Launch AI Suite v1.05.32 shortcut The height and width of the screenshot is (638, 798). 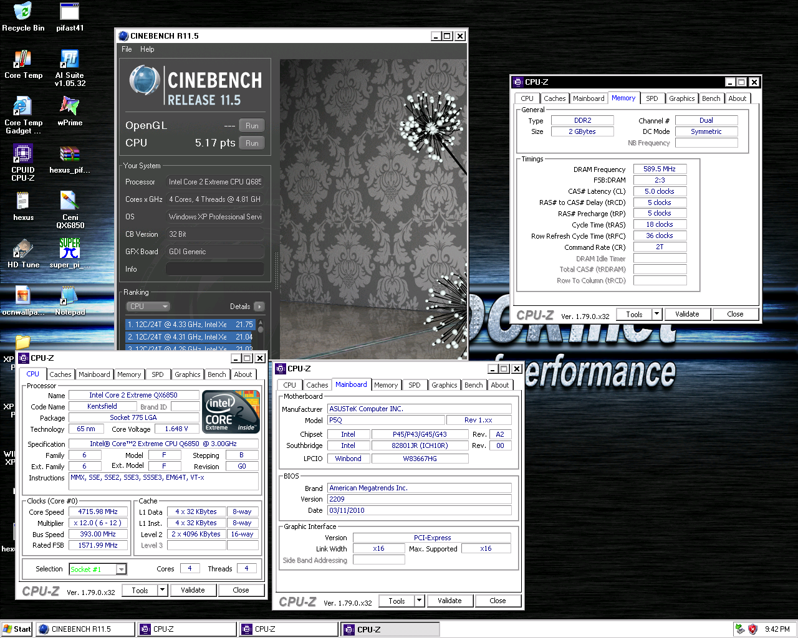pyautogui.click(x=70, y=68)
